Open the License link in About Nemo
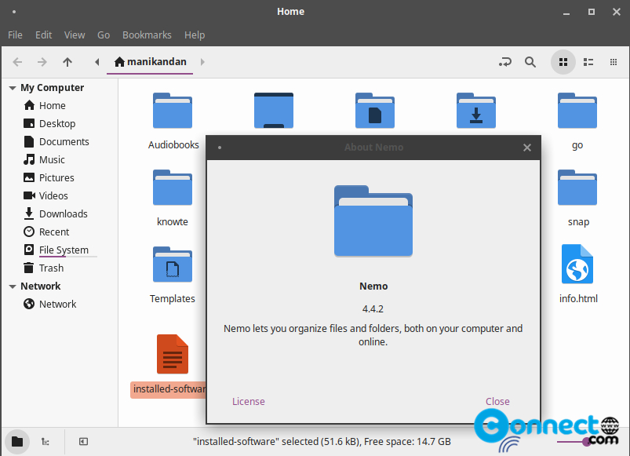This screenshot has height=456, width=630. tap(248, 401)
